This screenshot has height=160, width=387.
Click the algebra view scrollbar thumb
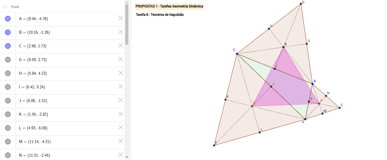click(127, 24)
